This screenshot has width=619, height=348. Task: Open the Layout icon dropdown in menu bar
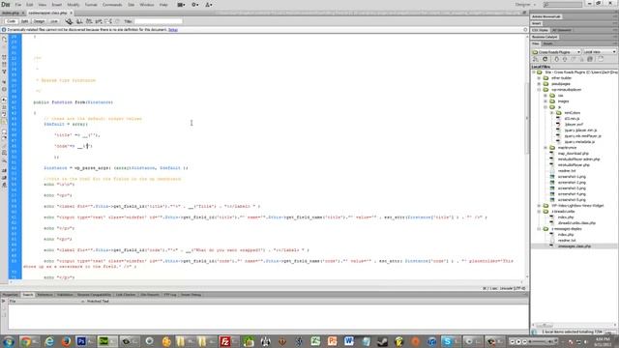pos(181,5)
